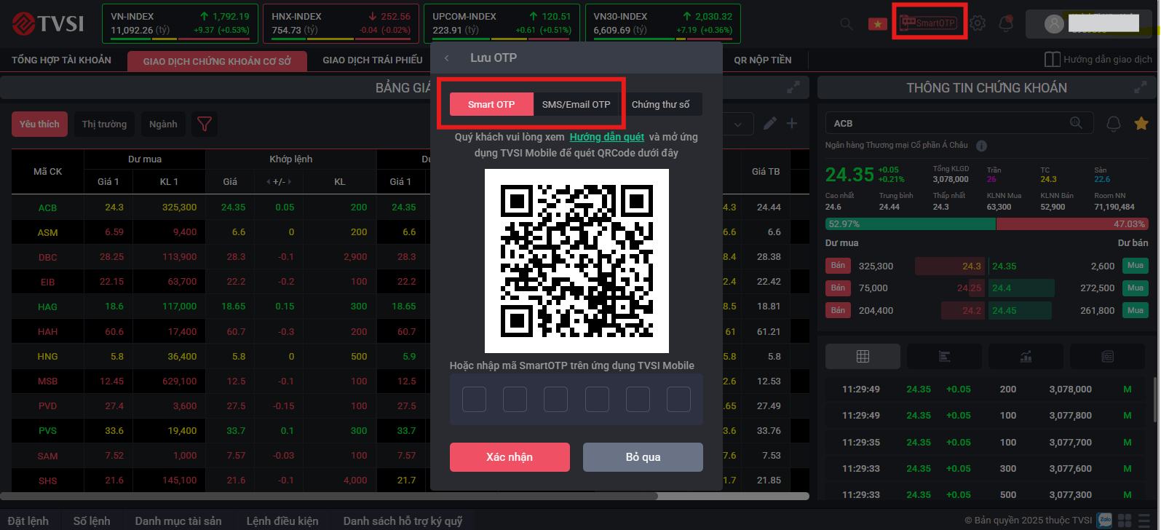This screenshot has width=1161, height=530.
Task: Click the back chevron in Lưu OTP dialog
Action: coord(447,58)
